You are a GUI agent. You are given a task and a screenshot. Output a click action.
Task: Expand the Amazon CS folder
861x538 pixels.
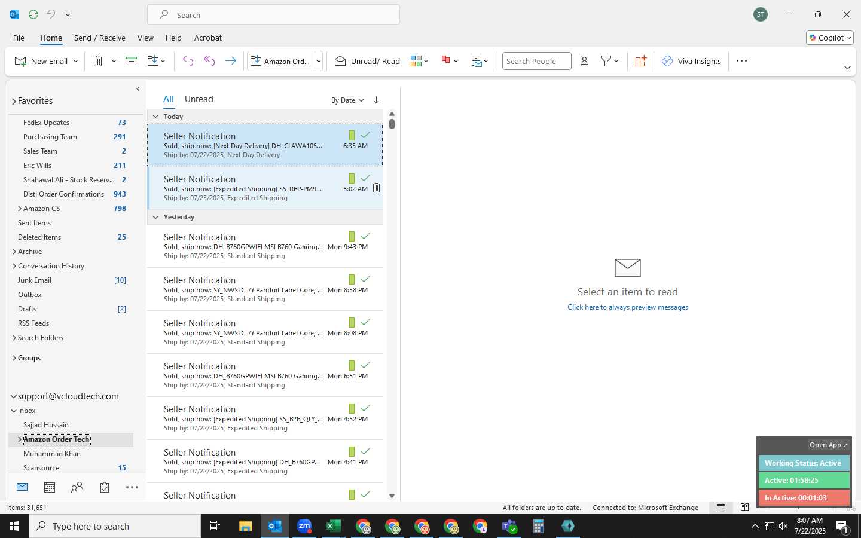tap(20, 209)
